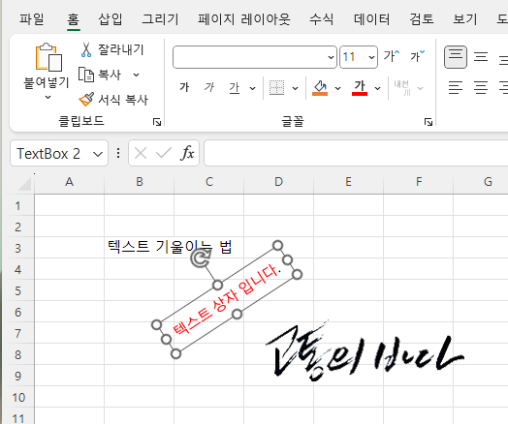Align text left horizontally
Viewport: 508px width, 424px height.
pyautogui.click(x=456, y=87)
